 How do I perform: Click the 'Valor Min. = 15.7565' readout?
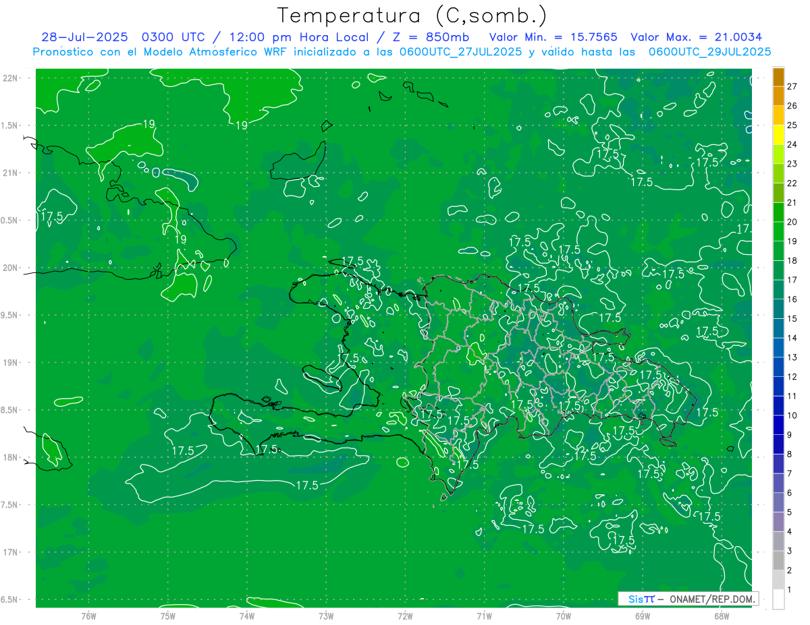pos(553,37)
